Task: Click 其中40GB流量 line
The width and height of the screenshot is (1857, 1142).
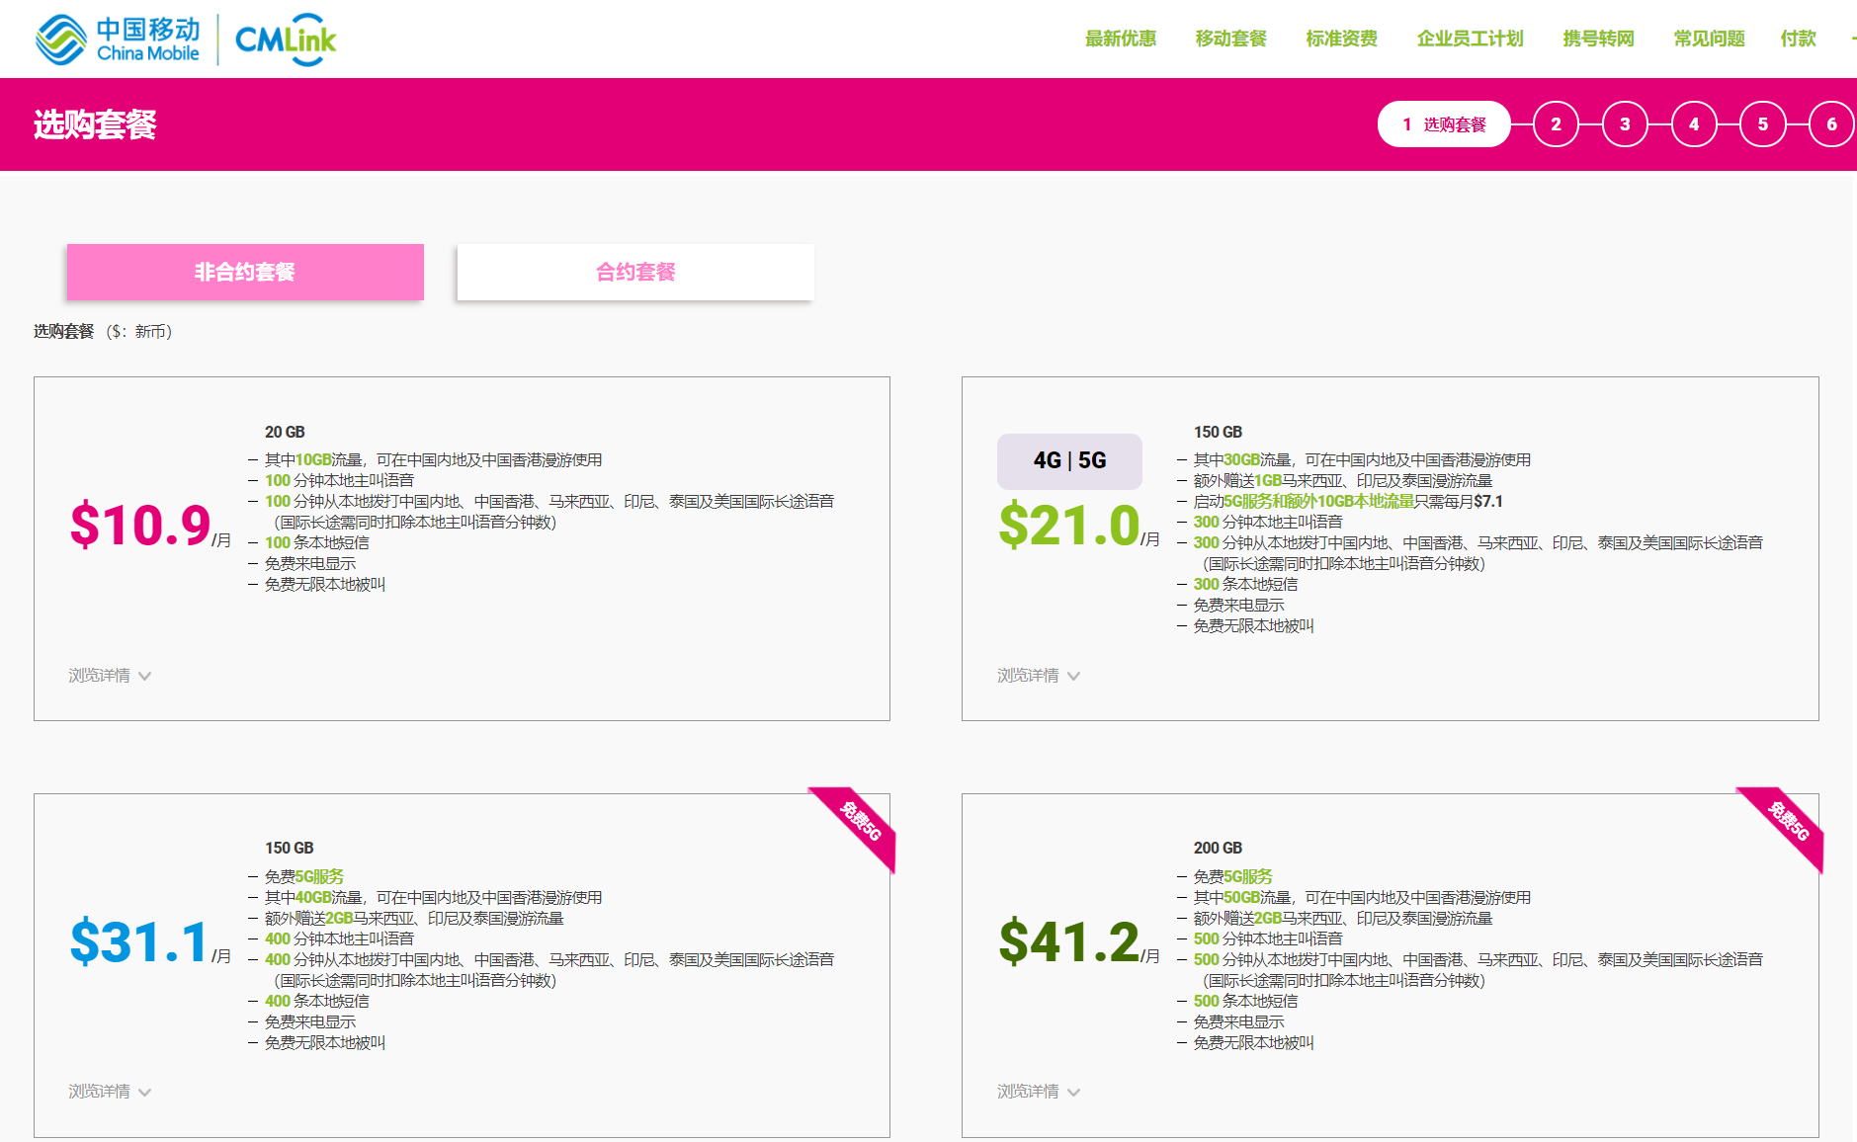Action: click(433, 897)
